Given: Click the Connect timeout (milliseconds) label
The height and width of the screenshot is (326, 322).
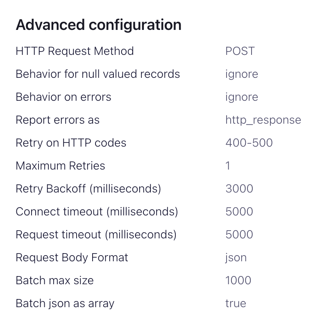Looking at the screenshot, I should click(x=97, y=212).
